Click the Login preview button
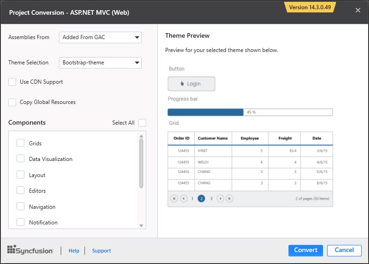Screen dimensions: 369x264 coord(191,84)
